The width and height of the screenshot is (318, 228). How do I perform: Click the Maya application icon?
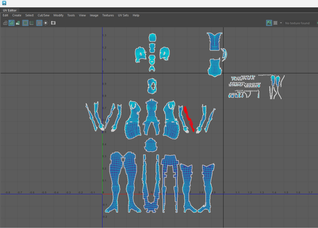pos(4,3)
